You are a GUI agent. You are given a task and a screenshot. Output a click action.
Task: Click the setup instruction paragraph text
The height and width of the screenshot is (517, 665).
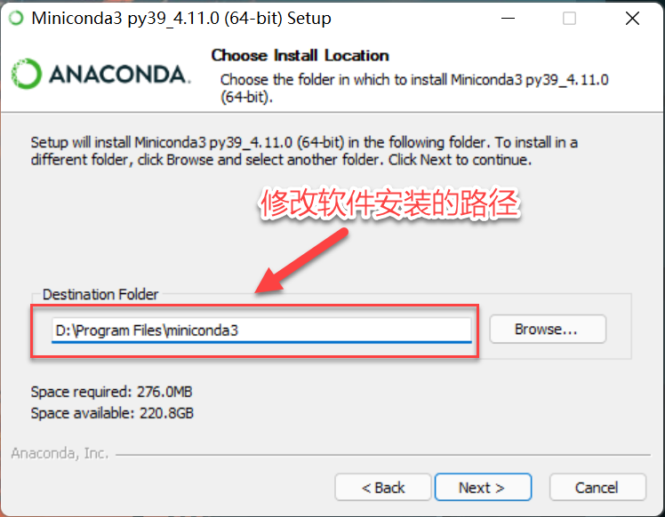304,151
